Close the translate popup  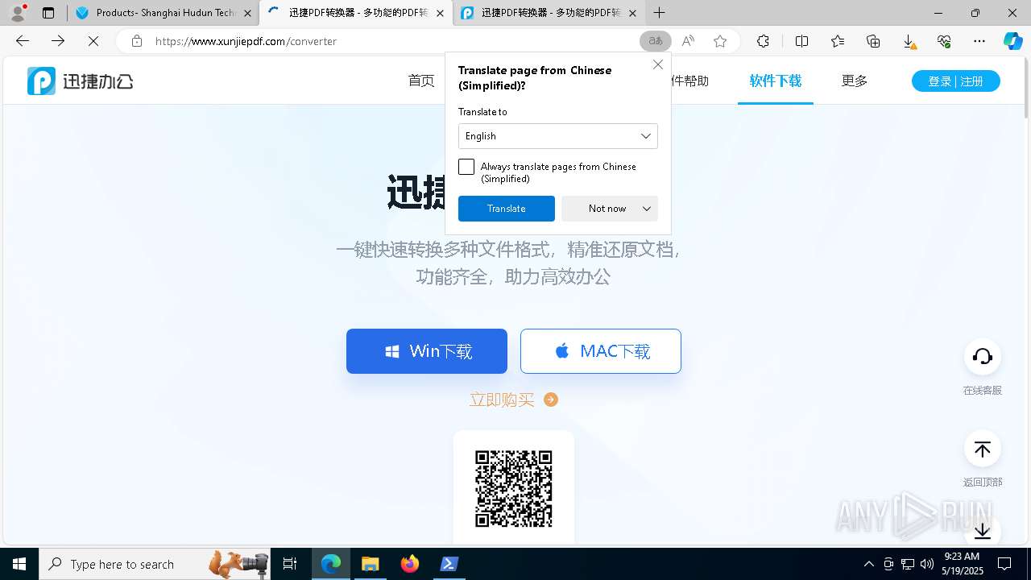coord(657,64)
